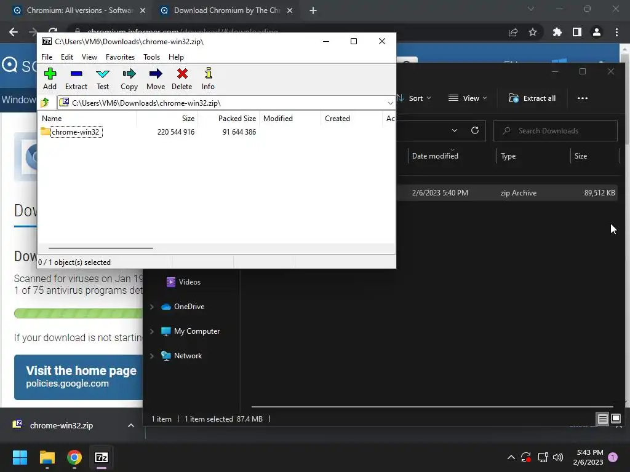Open Windows Start menu
Image resolution: width=630 pixels, height=472 pixels.
20,457
